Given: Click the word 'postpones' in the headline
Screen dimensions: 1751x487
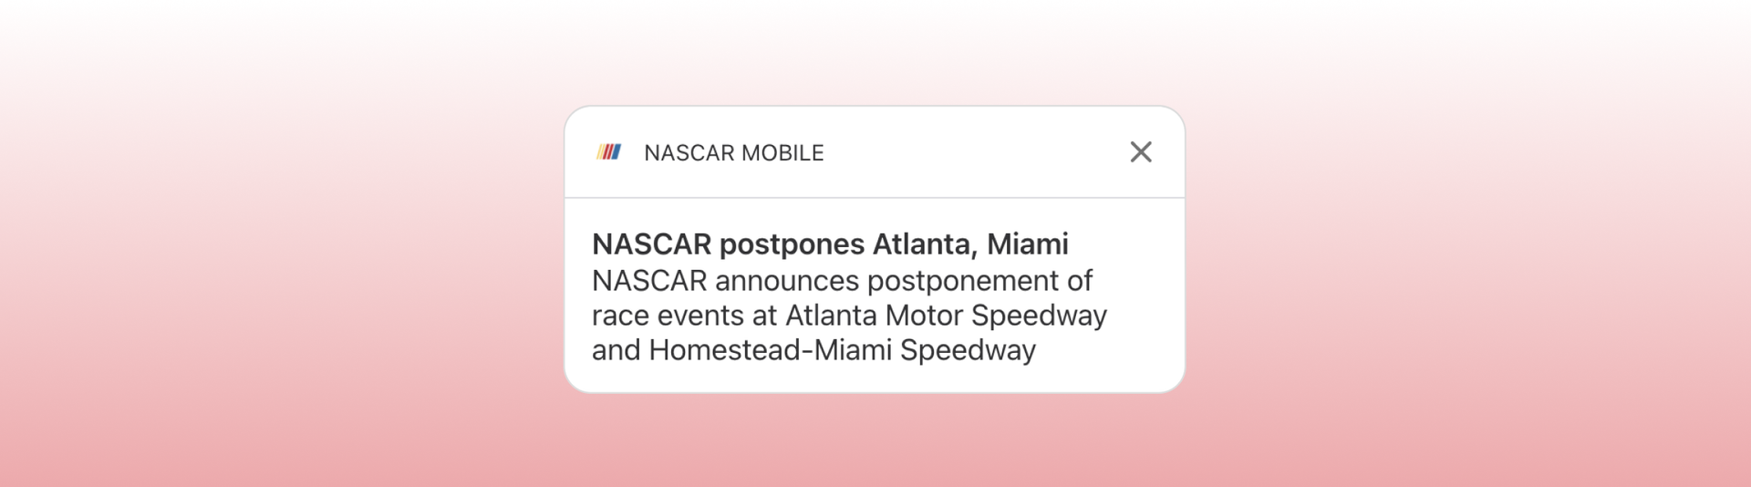Looking at the screenshot, I should pyautogui.click(x=792, y=244).
